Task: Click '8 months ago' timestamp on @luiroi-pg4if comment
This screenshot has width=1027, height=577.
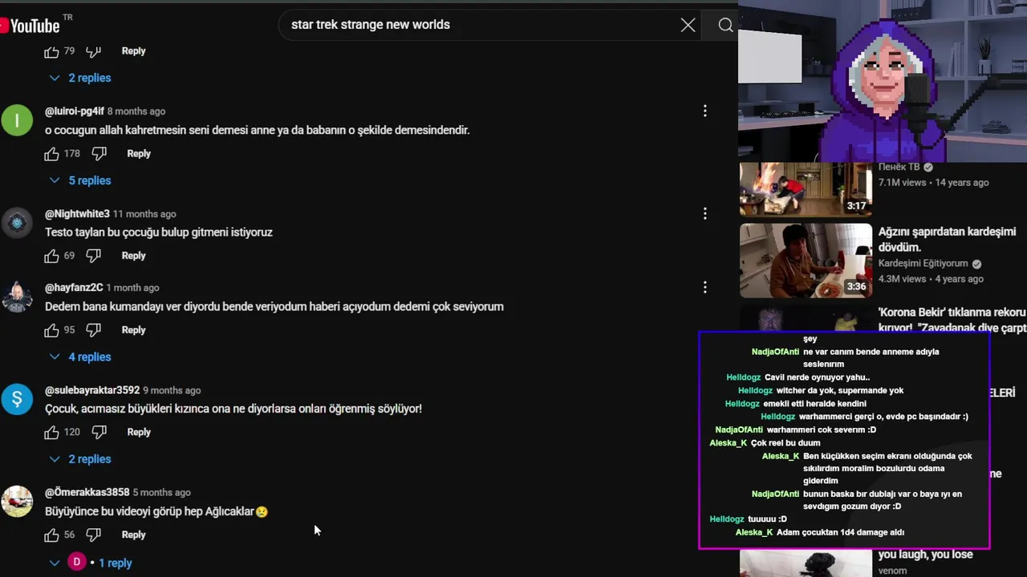Action: pyautogui.click(x=136, y=111)
